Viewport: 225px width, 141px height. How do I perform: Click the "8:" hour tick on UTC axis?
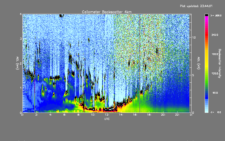tap(79, 115)
